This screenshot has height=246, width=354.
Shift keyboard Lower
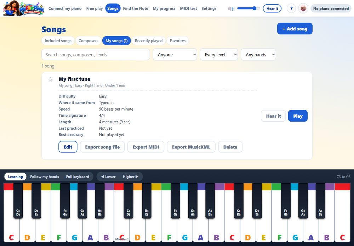coord(108,177)
